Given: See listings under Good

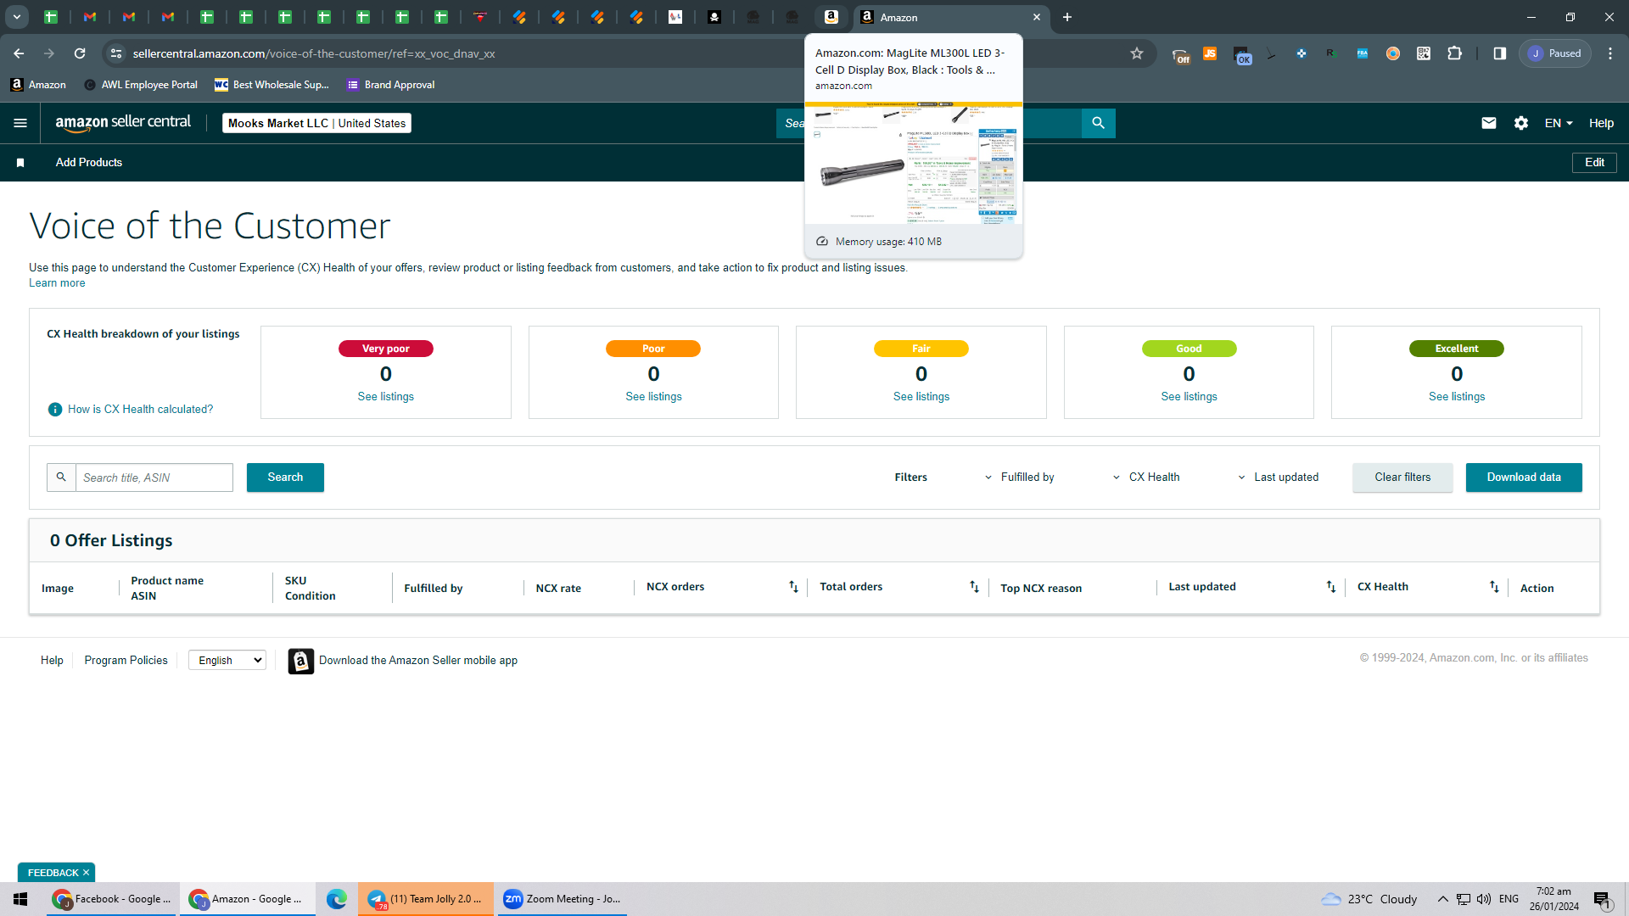Looking at the screenshot, I should 1189,397.
